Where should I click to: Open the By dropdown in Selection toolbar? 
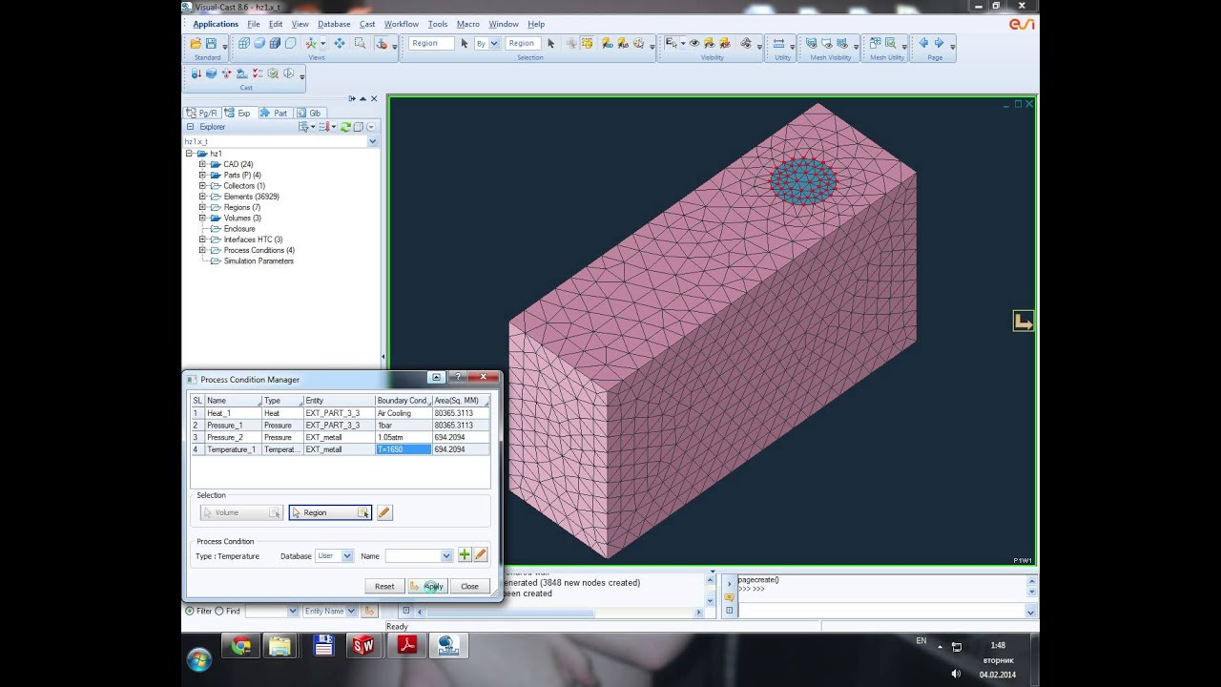tap(494, 43)
